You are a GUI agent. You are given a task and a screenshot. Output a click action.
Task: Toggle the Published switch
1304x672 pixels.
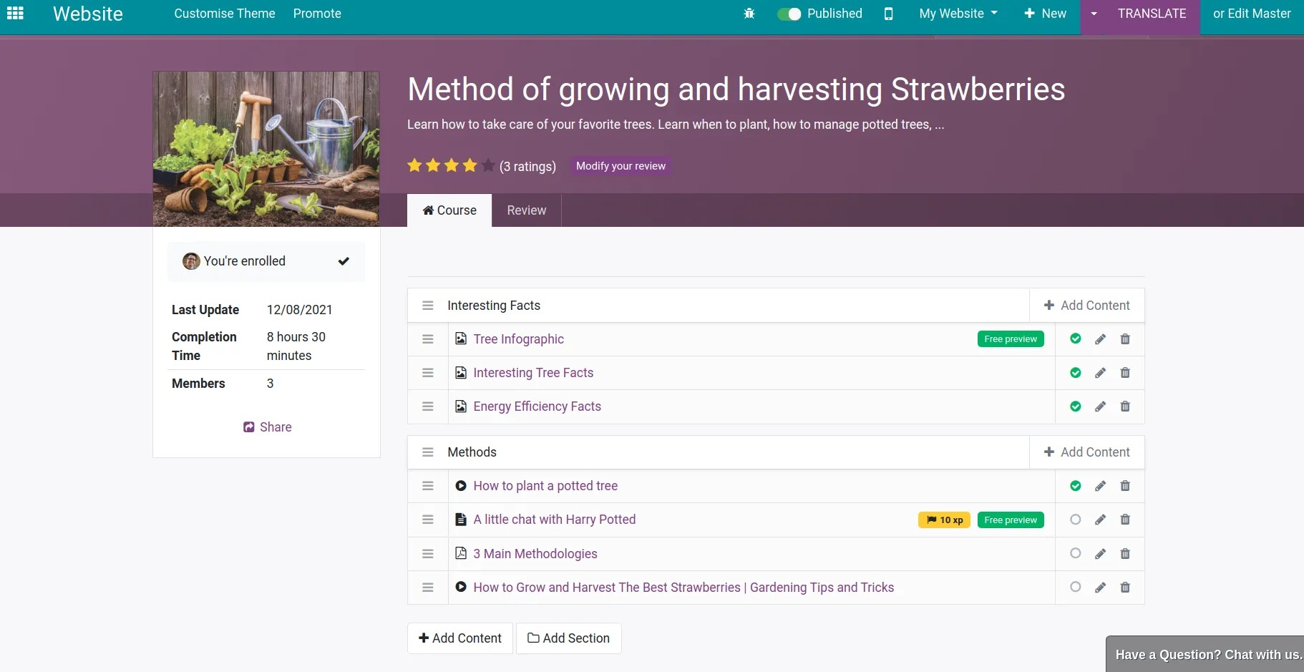pos(789,14)
